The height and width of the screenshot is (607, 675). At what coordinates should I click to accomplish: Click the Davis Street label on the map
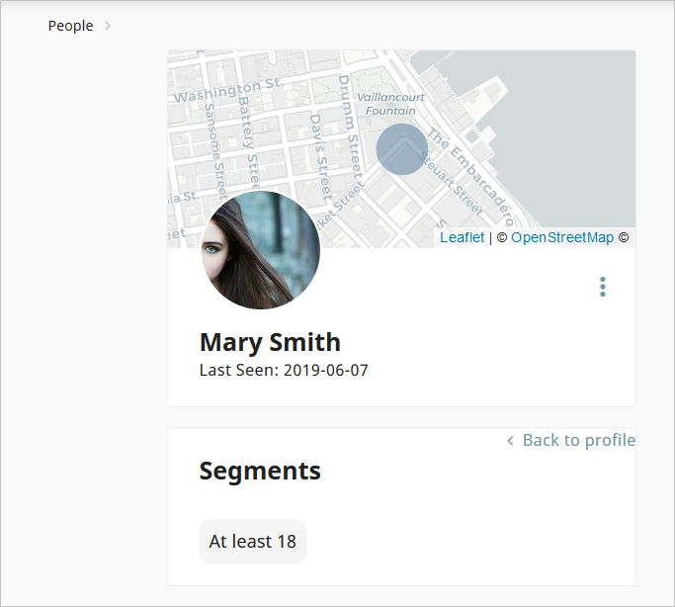pos(321,157)
